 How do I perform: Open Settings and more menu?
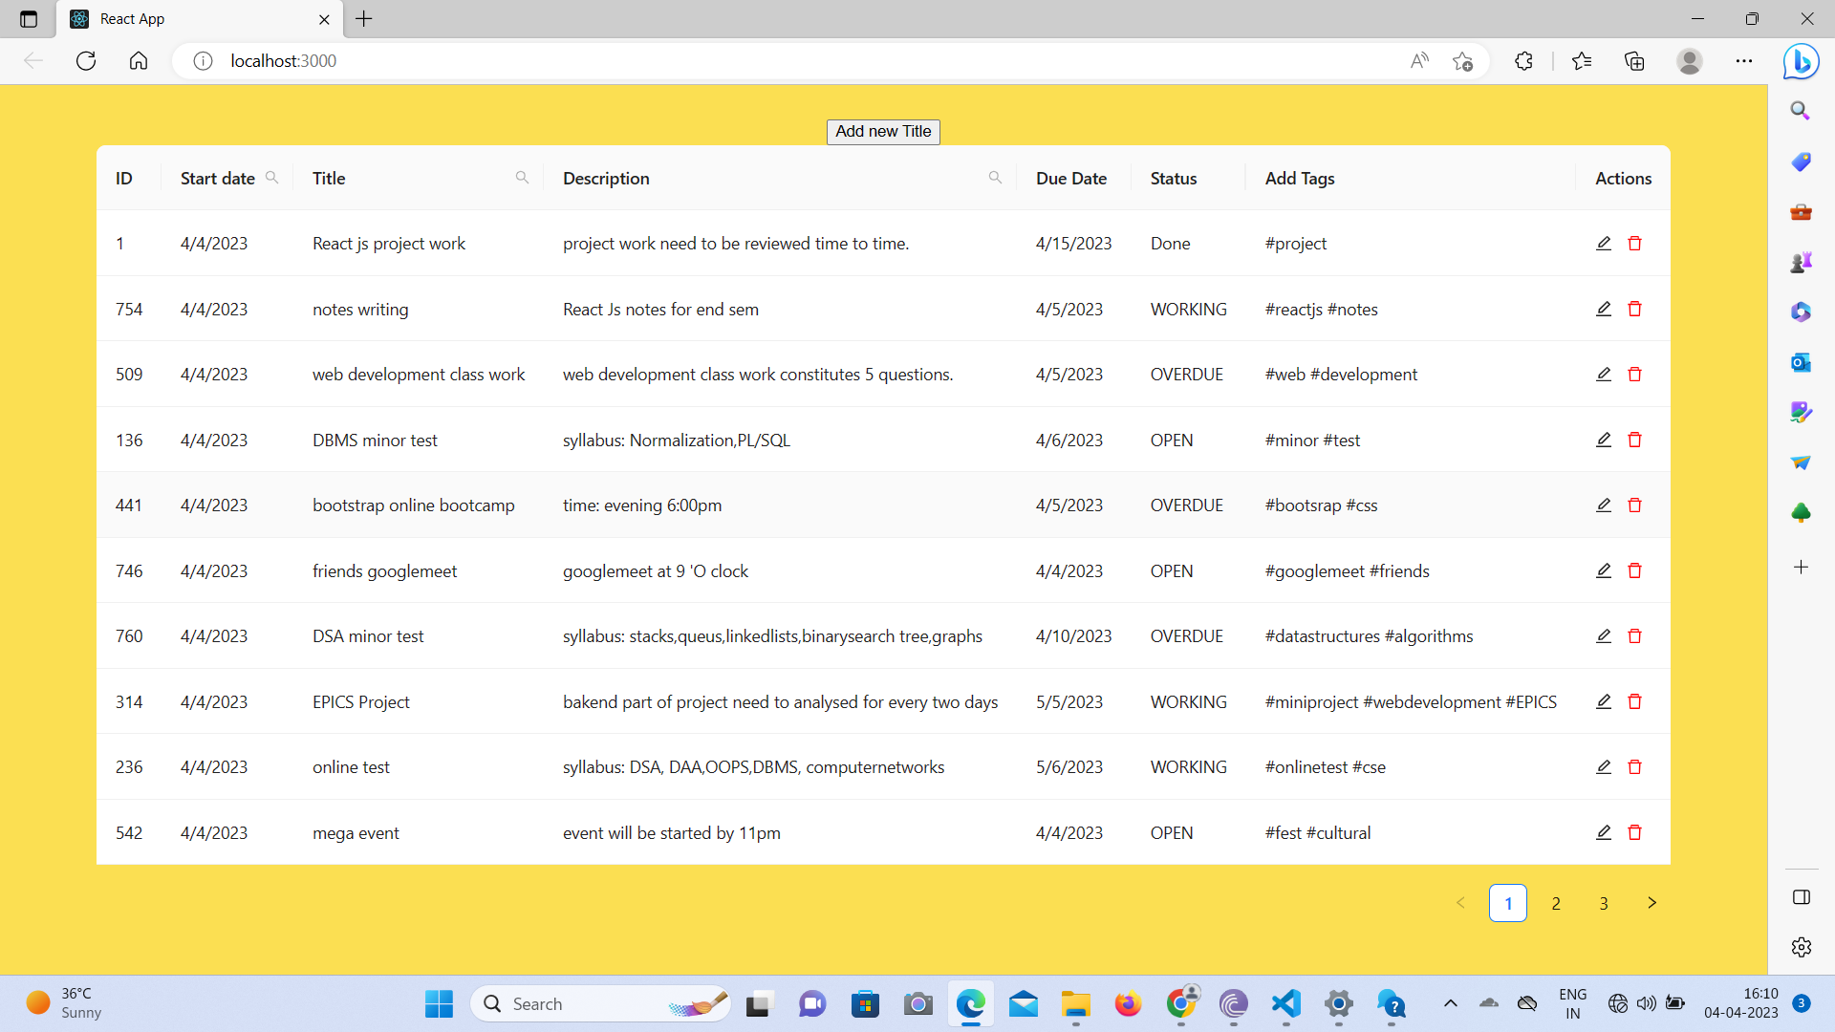pyautogui.click(x=1744, y=60)
